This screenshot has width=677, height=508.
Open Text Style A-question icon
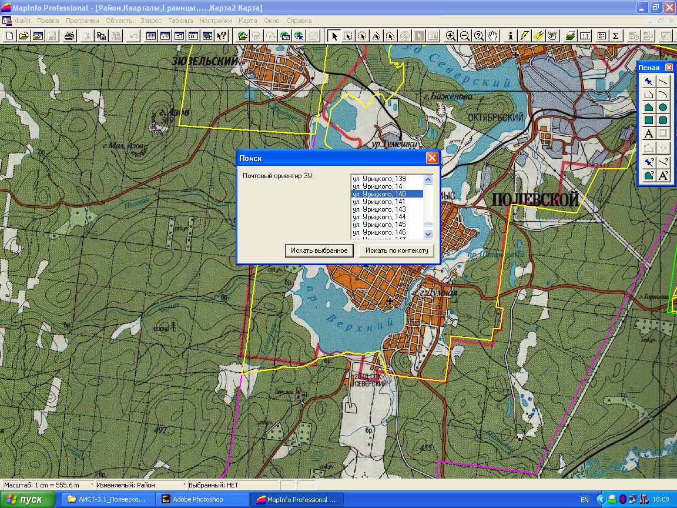pos(663,175)
